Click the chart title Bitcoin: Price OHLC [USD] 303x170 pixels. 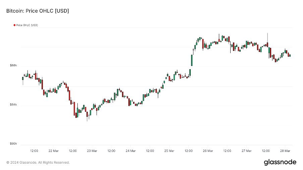pyautogui.click(x=38, y=11)
